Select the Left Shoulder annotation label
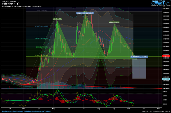The image size is (171, 113). 57,19
